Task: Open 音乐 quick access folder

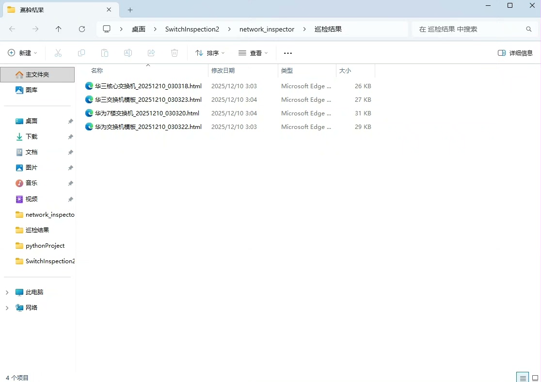Action: click(x=32, y=183)
